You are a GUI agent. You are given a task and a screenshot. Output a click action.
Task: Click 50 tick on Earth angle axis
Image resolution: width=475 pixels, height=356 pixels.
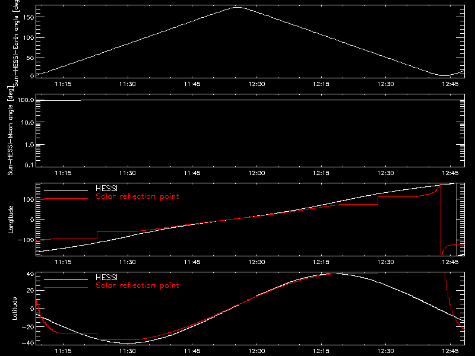click(x=30, y=58)
